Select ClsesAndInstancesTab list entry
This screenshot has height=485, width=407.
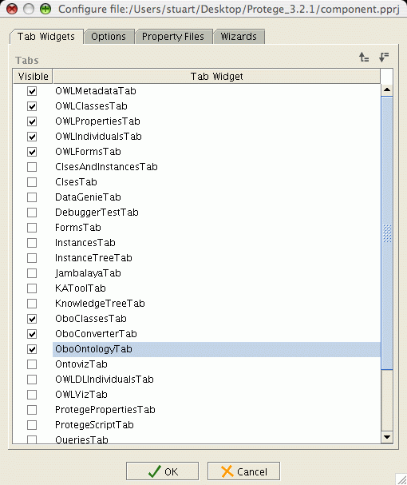coord(216,167)
